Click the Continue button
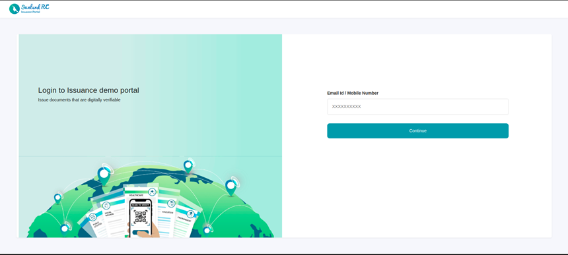The height and width of the screenshot is (255, 568). pyautogui.click(x=417, y=130)
